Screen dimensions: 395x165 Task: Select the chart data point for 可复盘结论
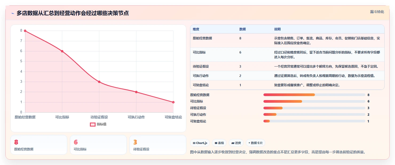coord(173,102)
